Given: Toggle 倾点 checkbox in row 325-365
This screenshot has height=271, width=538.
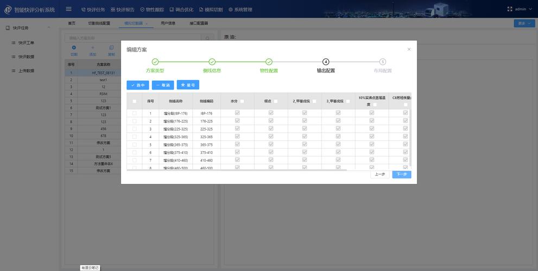Looking at the screenshot, I should [x=271, y=137].
